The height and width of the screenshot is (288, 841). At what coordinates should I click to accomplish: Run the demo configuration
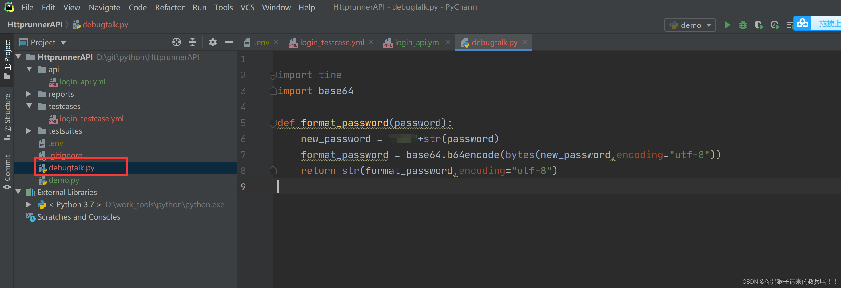coord(727,25)
